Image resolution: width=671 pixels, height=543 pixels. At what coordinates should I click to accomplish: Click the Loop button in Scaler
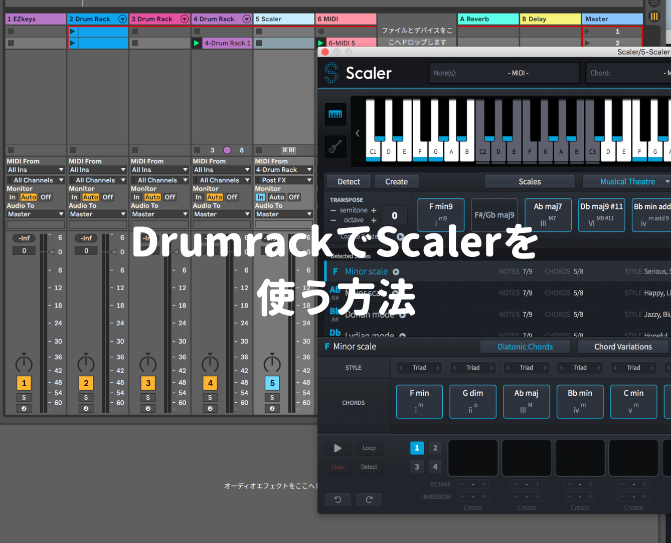[369, 448]
